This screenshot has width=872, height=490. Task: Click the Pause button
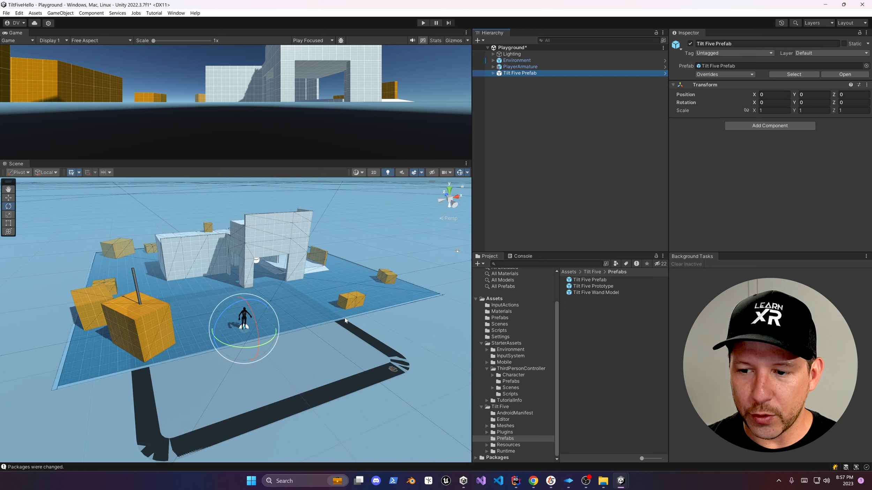pyautogui.click(x=436, y=23)
